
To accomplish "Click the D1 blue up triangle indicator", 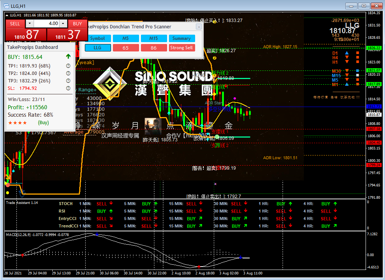I will (x=347, y=53).
